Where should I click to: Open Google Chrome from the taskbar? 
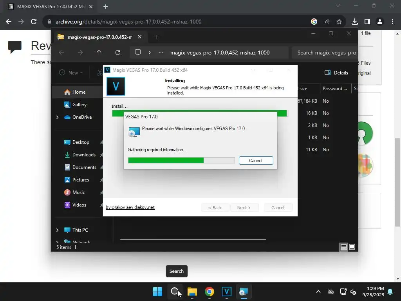coord(210,292)
